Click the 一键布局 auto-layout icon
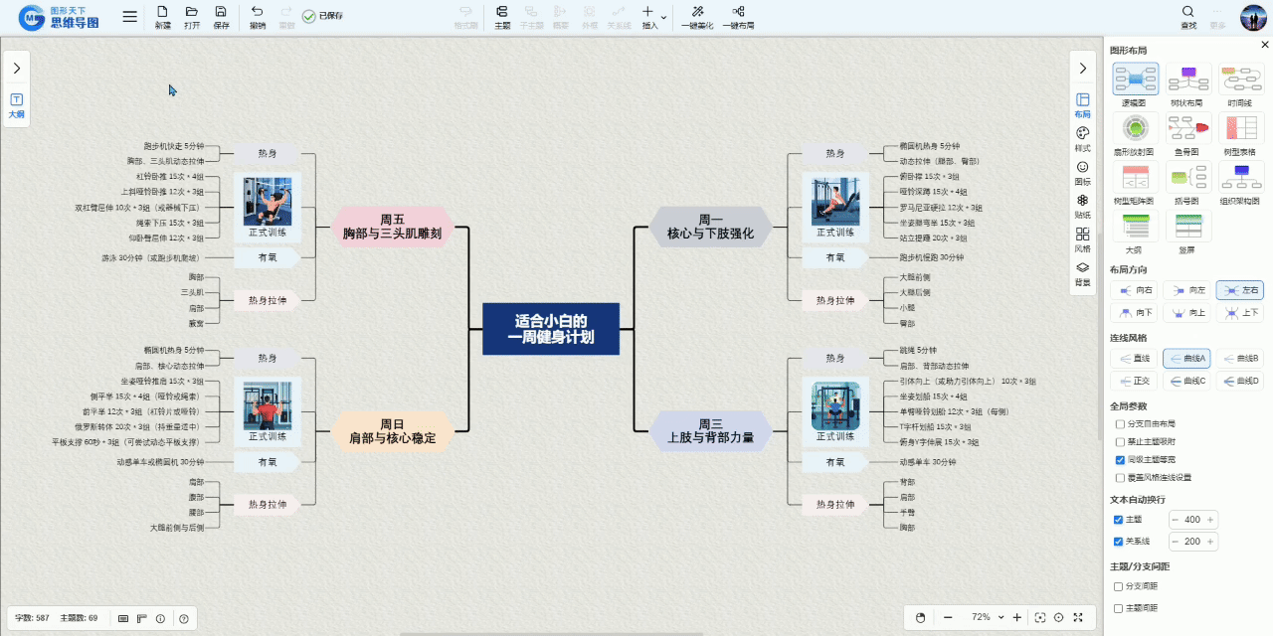The image size is (1273, 636). click(737, 12)
